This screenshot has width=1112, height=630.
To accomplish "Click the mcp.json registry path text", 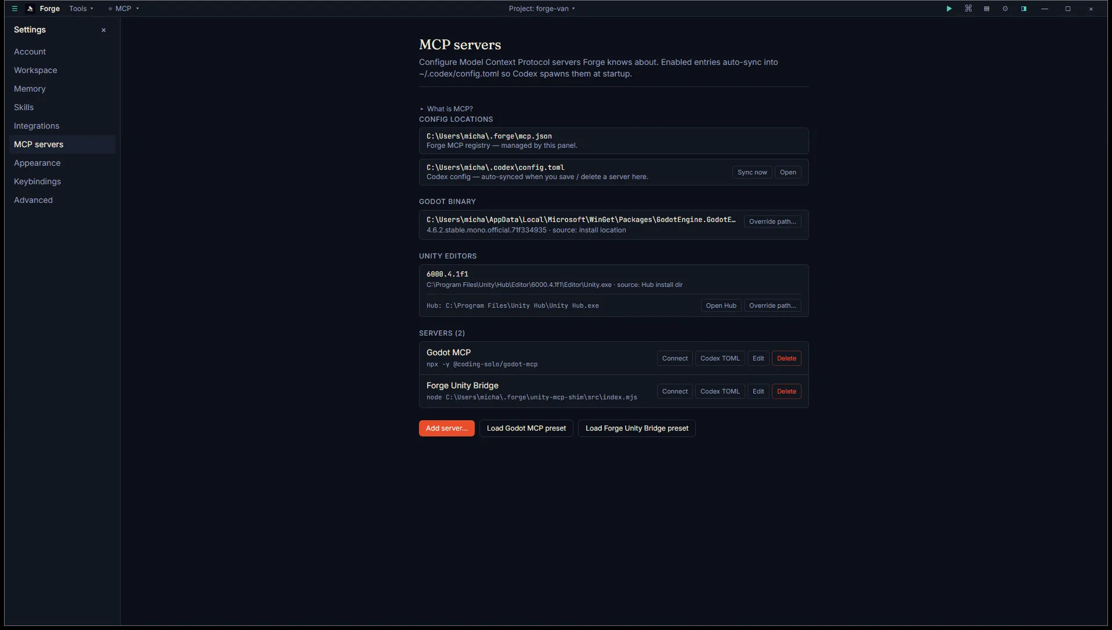I will (x=489, y=136).
